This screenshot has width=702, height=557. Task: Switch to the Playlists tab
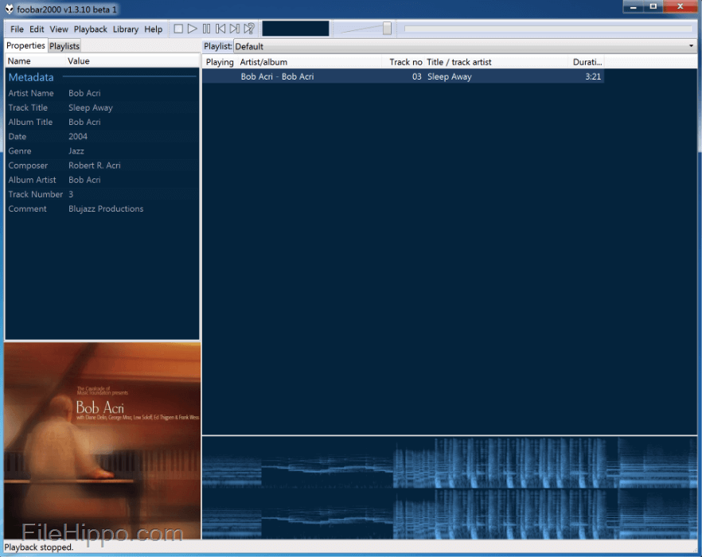(64, 46)
